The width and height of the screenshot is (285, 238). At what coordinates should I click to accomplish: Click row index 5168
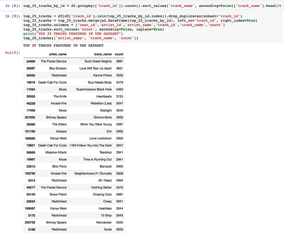[32, 229]
